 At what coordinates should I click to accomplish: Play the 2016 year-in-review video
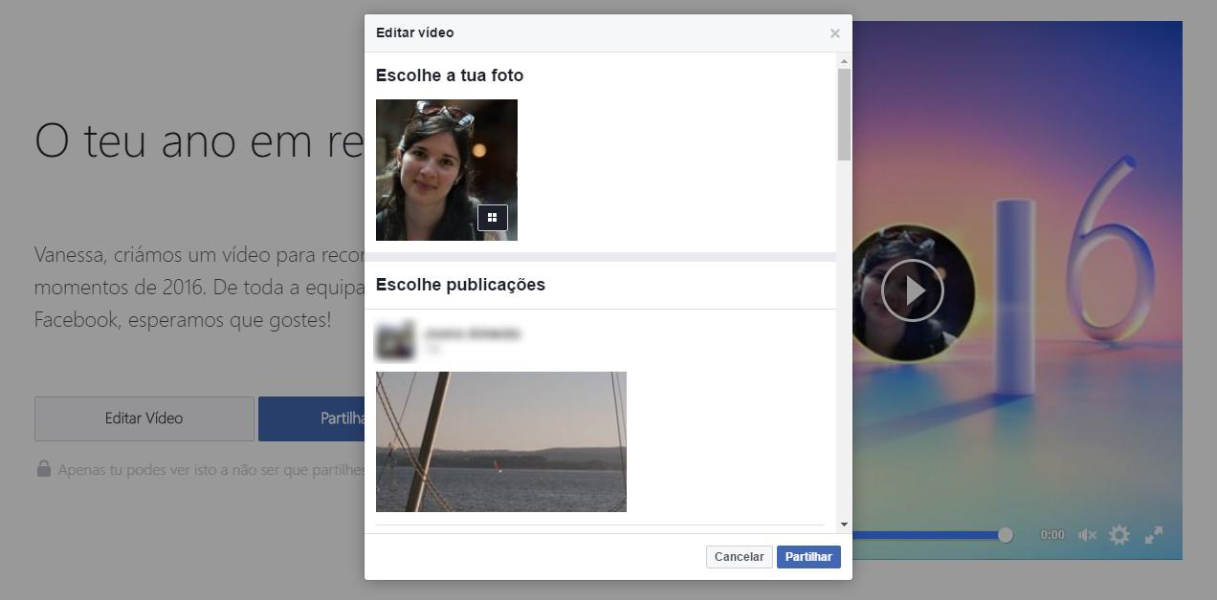click(912, 290)
